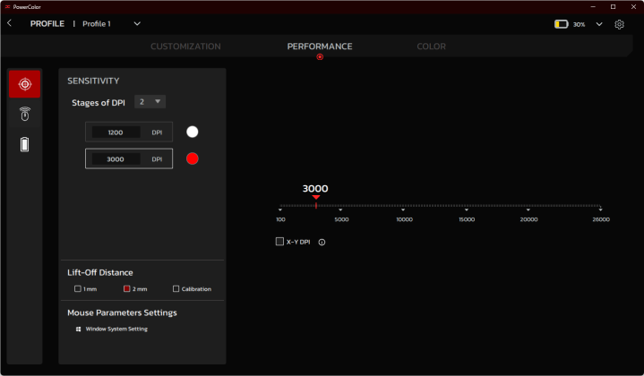Click the 1200 DPI value input field
The width and height of the screenshot is (644, 376).
[116, 132]
